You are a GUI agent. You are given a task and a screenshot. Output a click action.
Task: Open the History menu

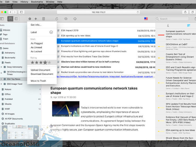click(x=24, y=2)
